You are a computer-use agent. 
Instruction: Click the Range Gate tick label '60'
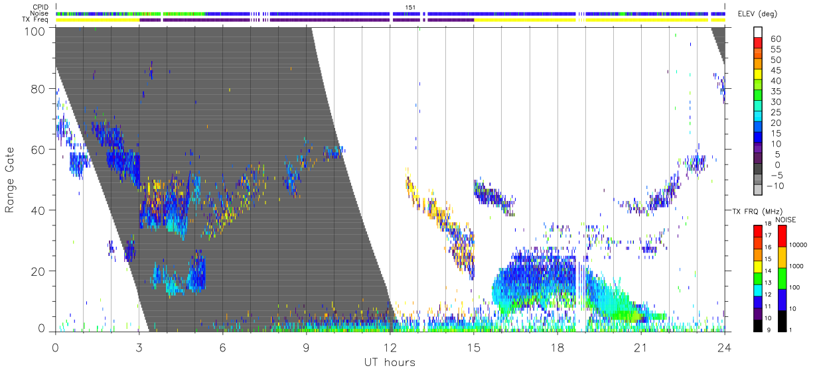[x=38, y=149]
